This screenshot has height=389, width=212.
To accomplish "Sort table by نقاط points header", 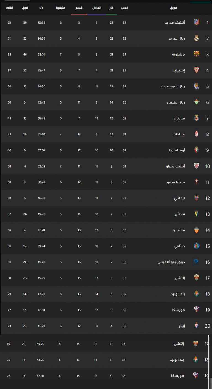I will pos(9,8).
